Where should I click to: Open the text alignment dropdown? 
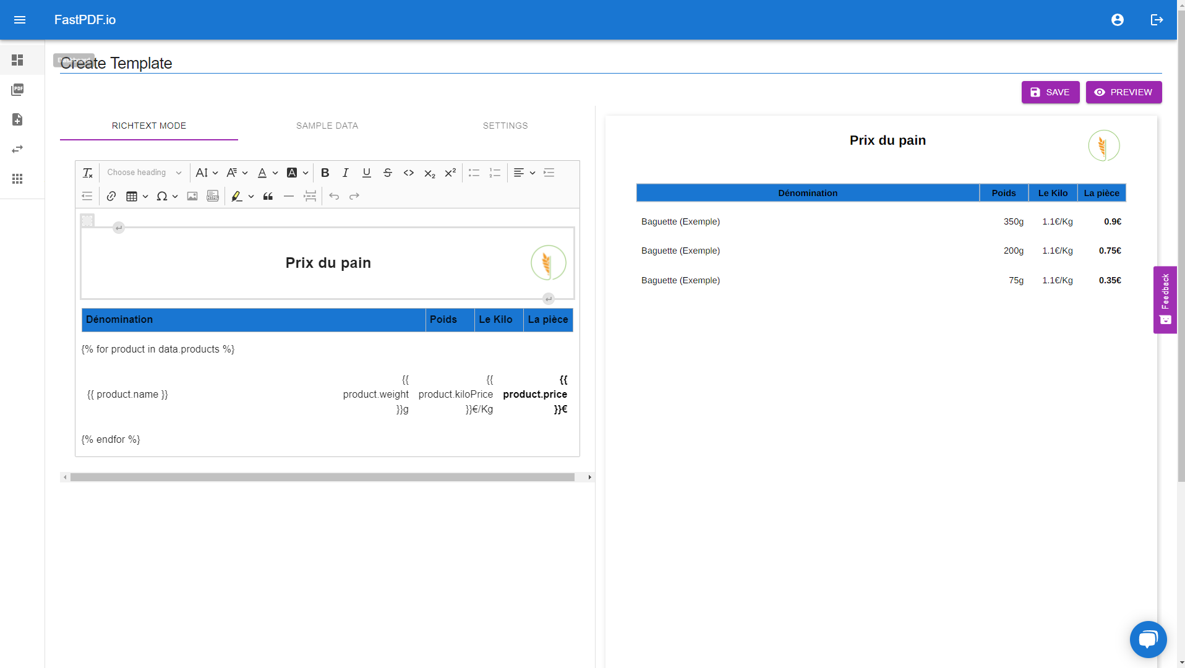pyautogui.click(x=533, y=173)
